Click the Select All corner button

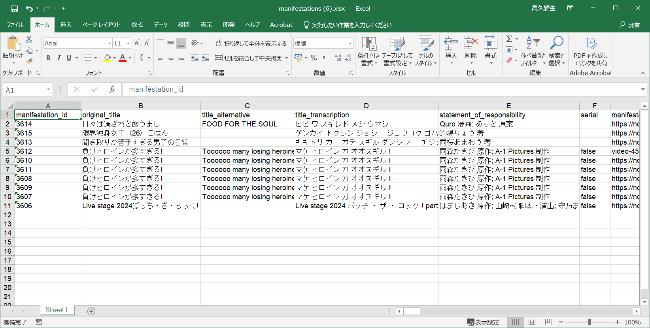pos(8,106)
